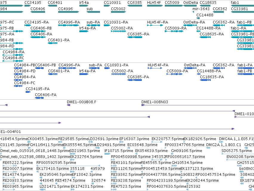This screenshot has height=191, width=254.
Task: Select the CG10931-RA transcript
Action: click(x=107, y=25)
